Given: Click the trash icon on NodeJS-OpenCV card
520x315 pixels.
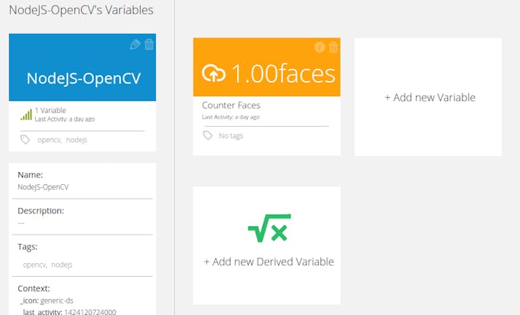Looking at the screenshot, I should tap(149, 45).
